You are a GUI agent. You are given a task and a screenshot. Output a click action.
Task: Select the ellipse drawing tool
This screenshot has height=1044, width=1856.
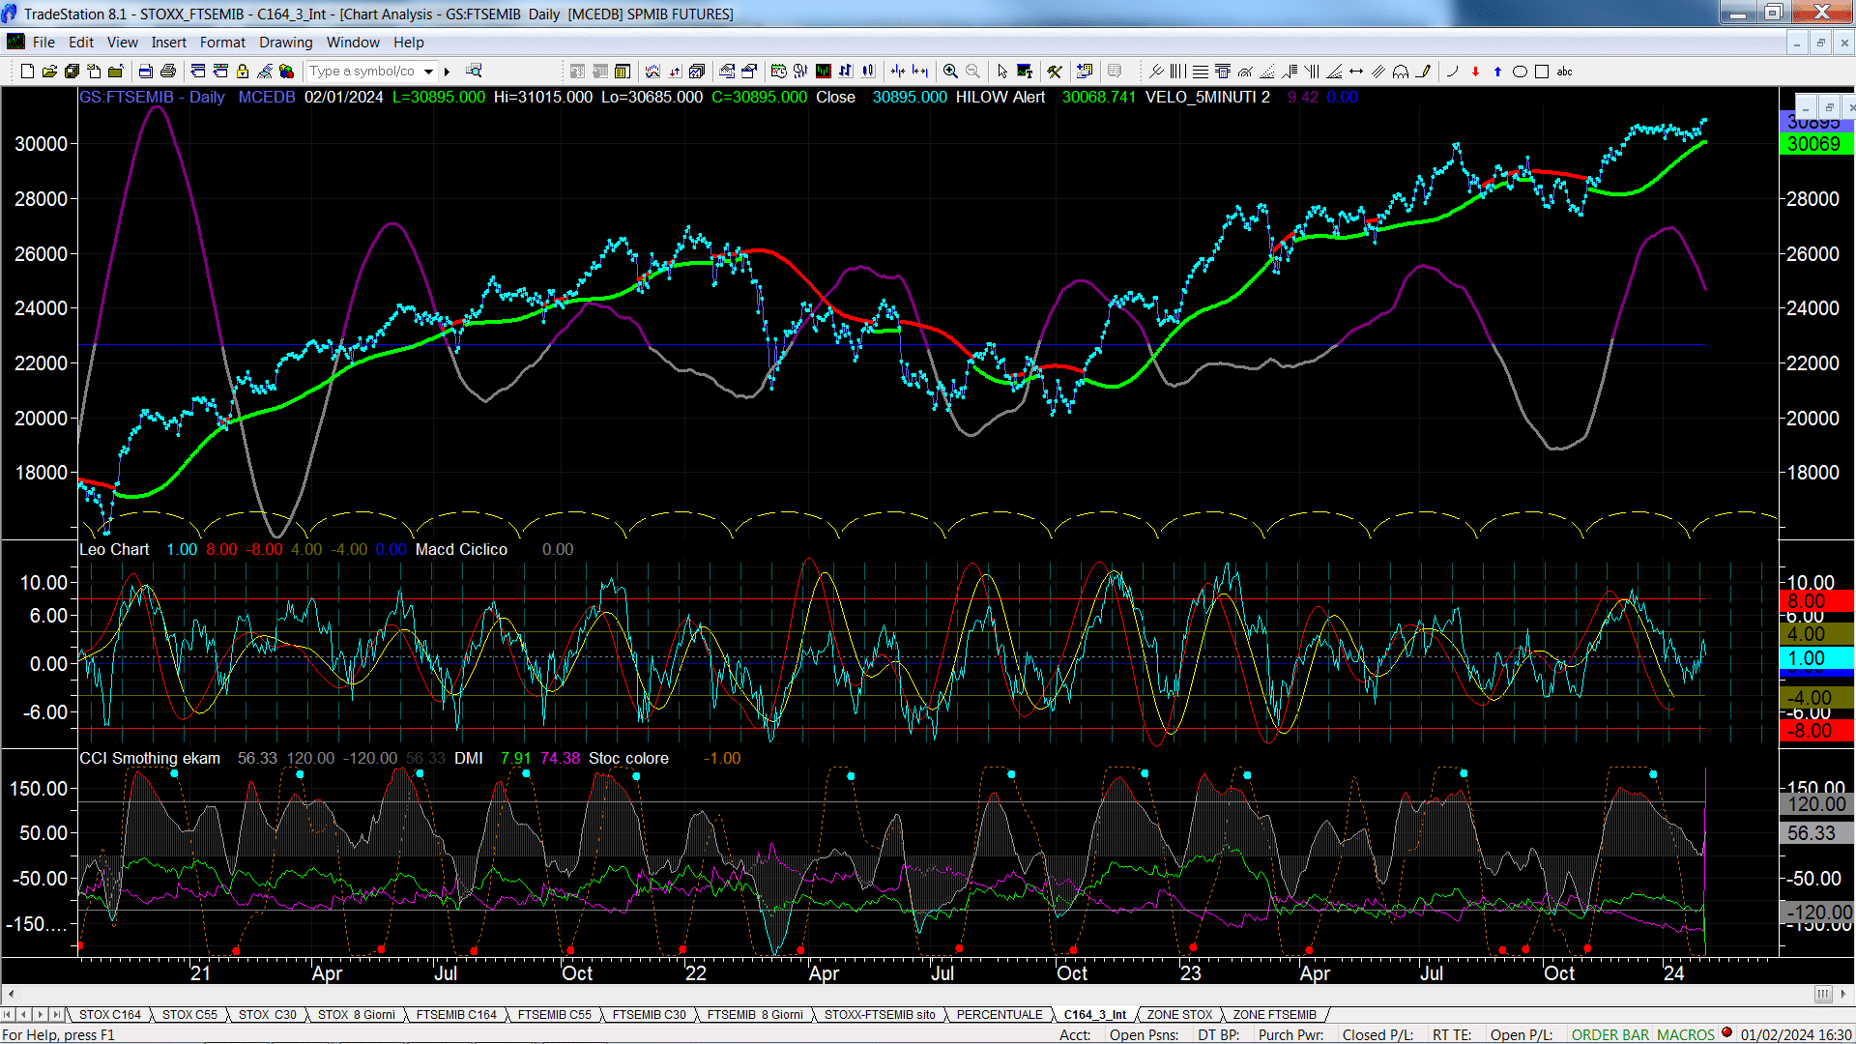click(1520, 71)
